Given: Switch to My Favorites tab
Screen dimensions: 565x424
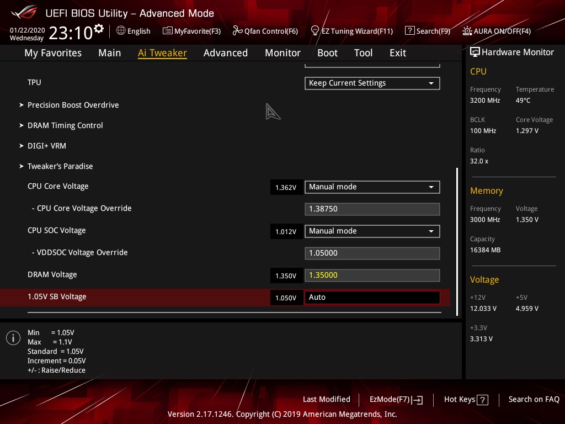Looking at the screenshot, I should (53, 53).
